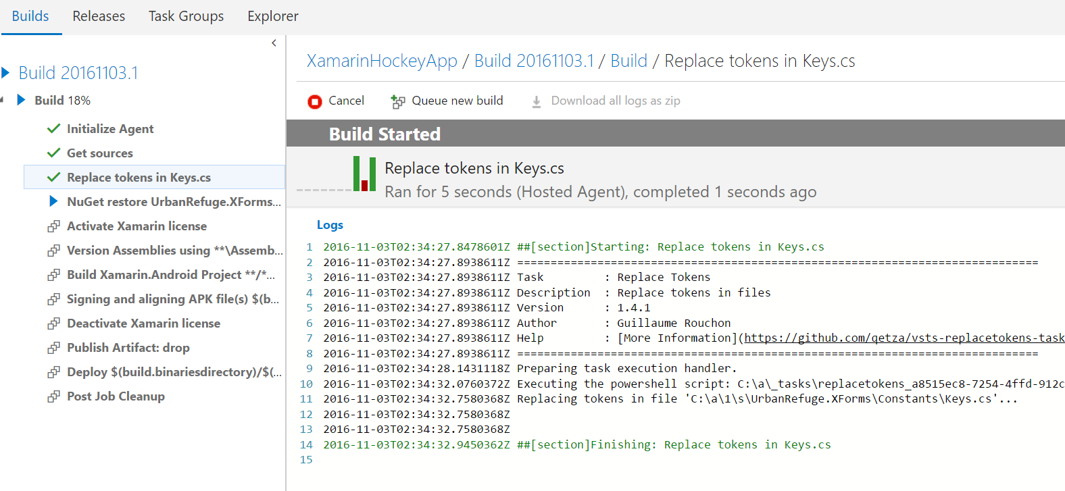Select Deploy $(build.binariesdirectory) step

click(174, 372)
